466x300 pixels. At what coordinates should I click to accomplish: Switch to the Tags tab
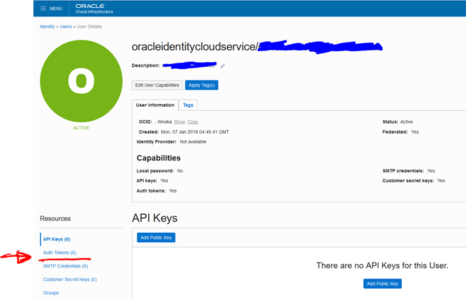point(188,105)
